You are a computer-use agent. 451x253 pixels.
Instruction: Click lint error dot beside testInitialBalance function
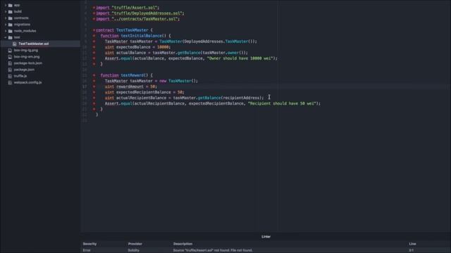[94, 36]
